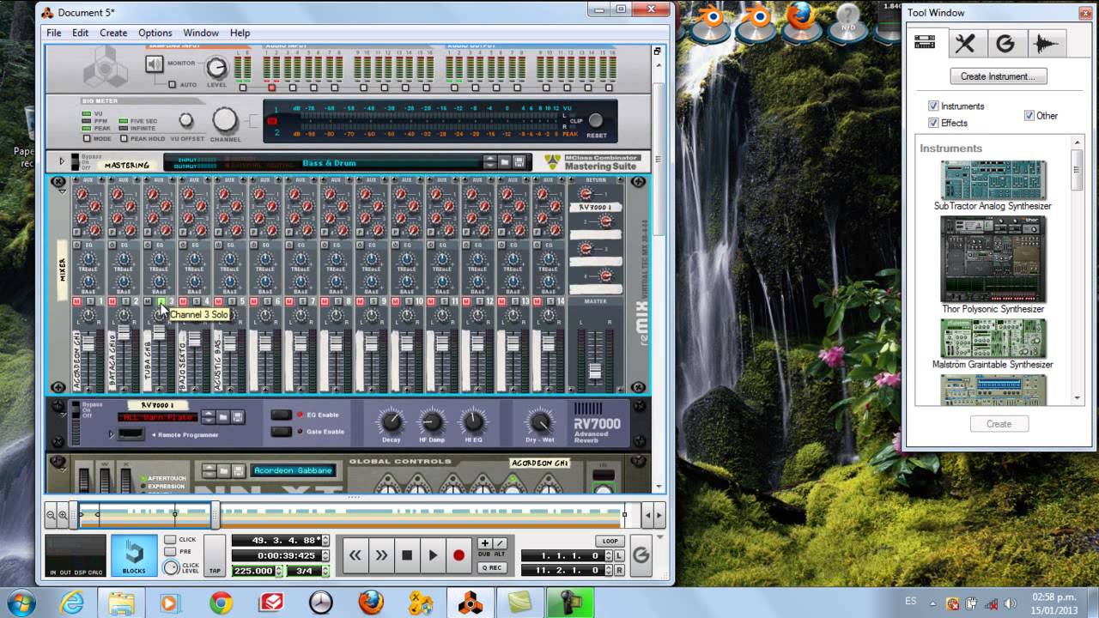Open the waveform song samples tab
The height and width of the screenshot is (618, 1099).
[x=1045, y=43]
